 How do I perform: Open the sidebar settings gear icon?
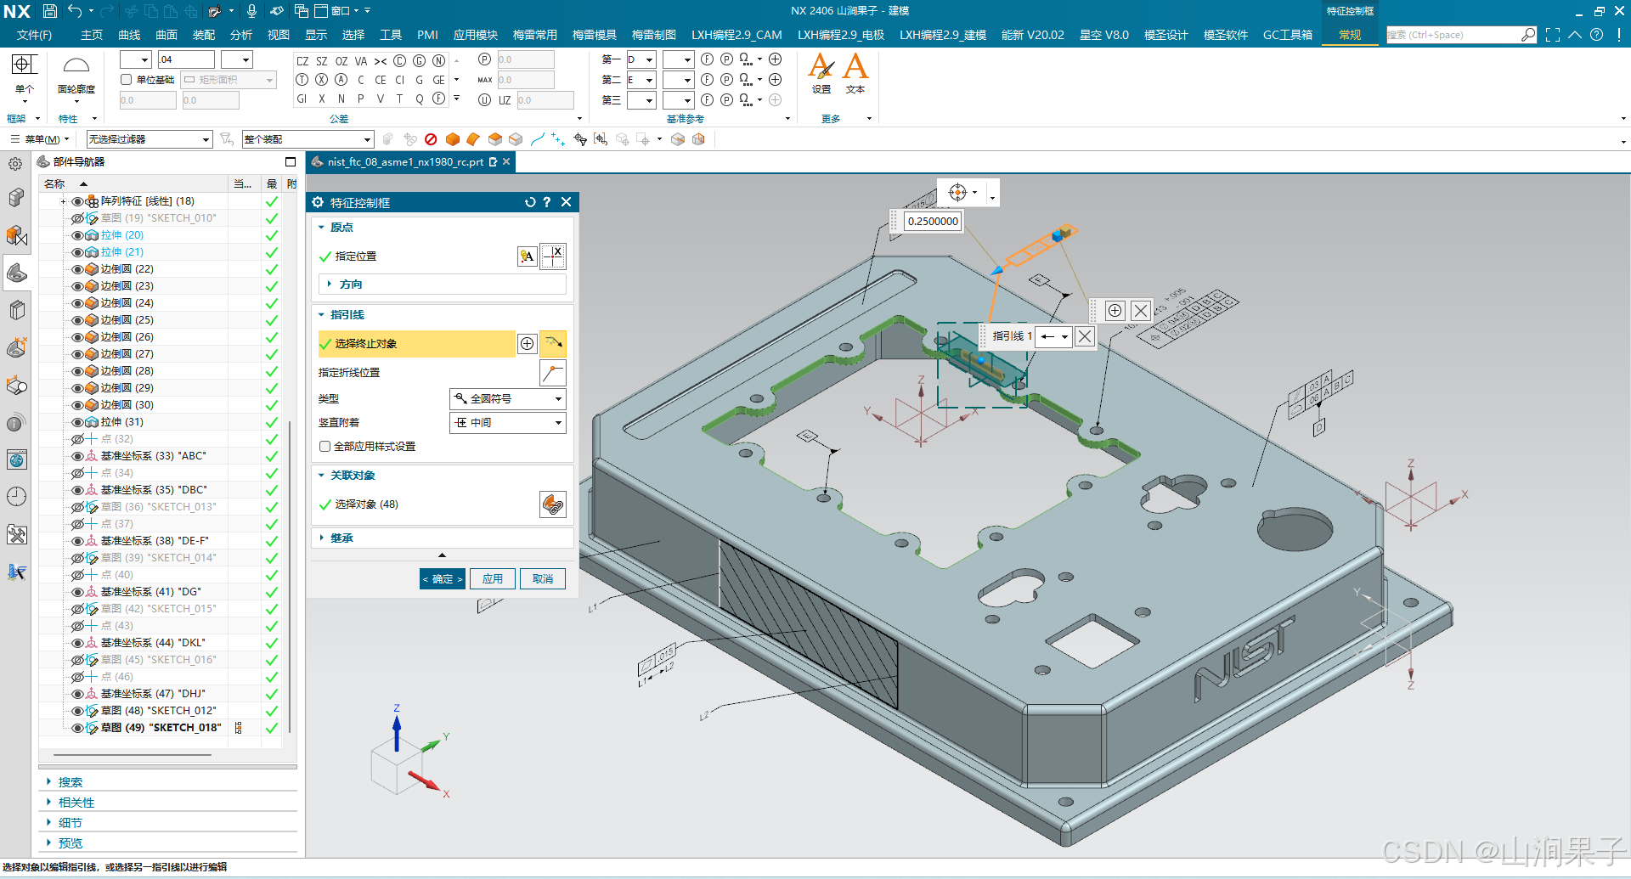(x=15, y=164)
